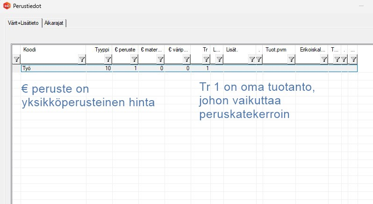Viewport: 373px width, 204px height.
Task: Open the € värip... column filter
Action: [187, 59]
